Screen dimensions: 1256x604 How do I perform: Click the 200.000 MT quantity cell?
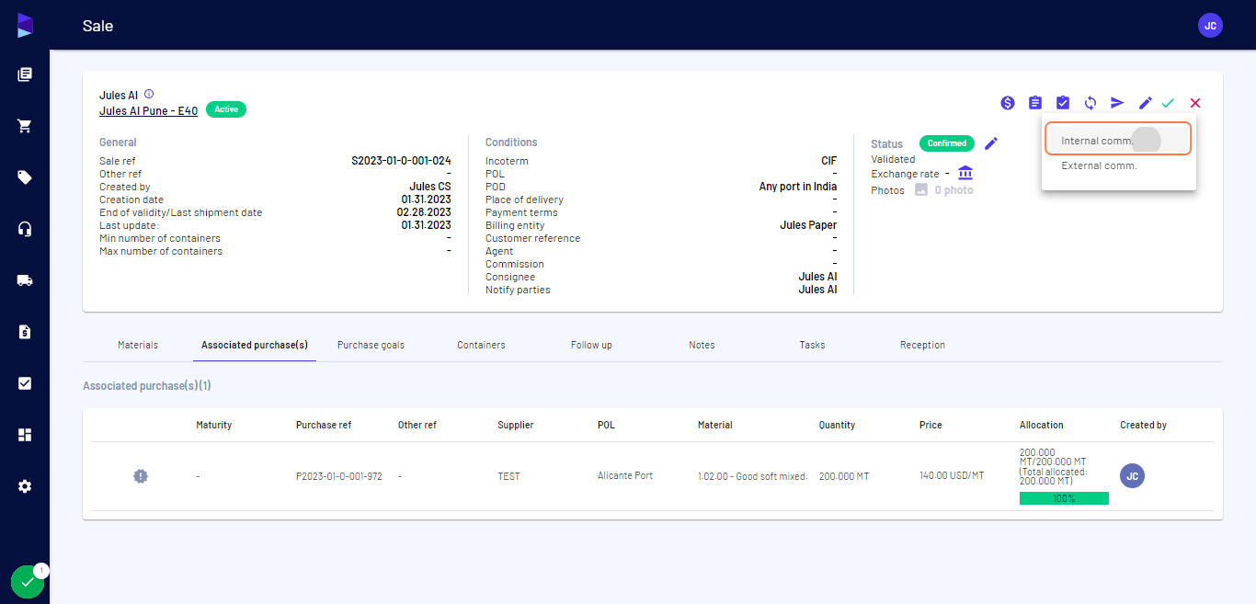[x=844, y=476]
